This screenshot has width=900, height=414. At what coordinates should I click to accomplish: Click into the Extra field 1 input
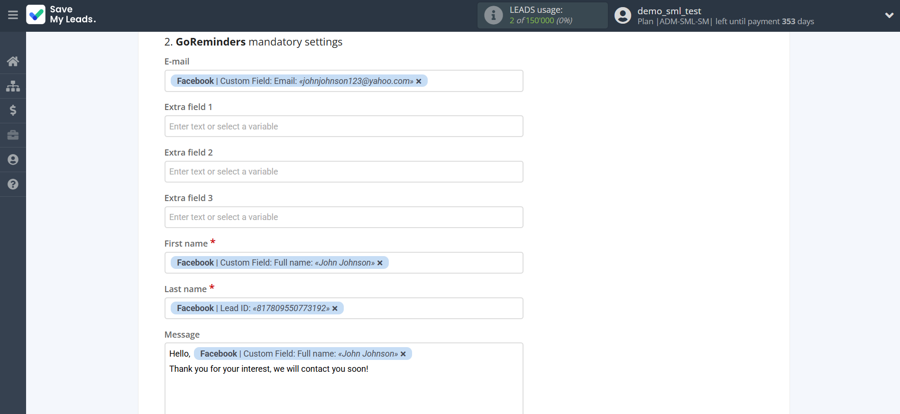(x=343, y=127)
